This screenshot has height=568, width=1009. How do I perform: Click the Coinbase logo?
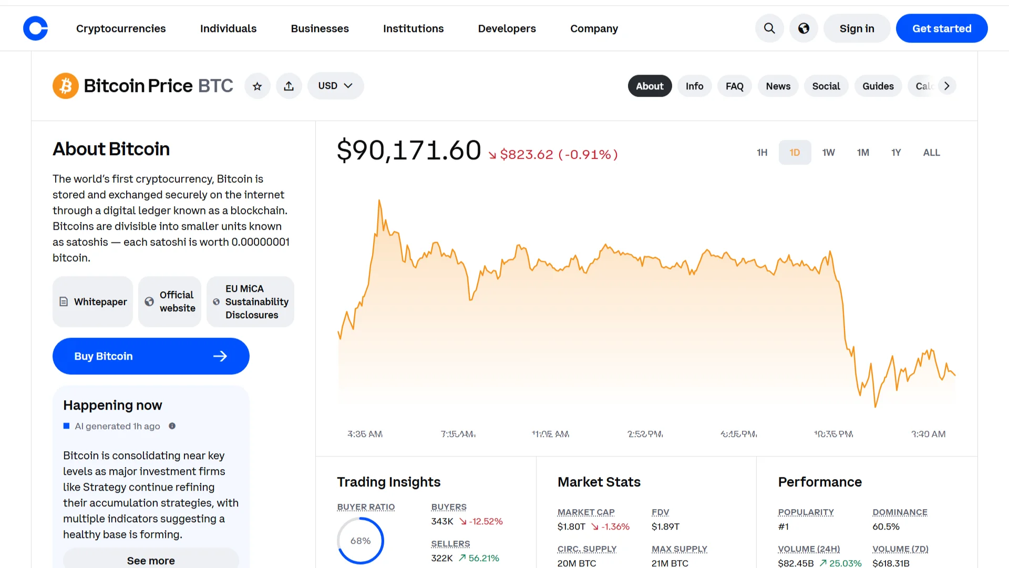tap(35, 28)
